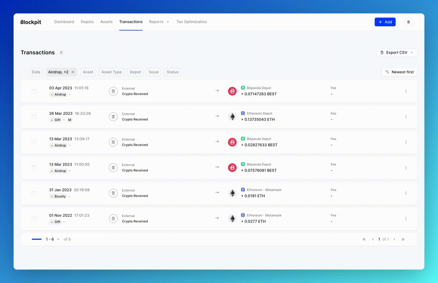Click ETH coin icon for 0.0181 ETH
438x283 pixels.
(232, 193)
